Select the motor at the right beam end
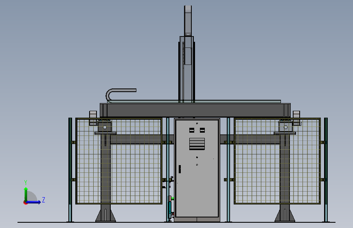Screen dimensions: 353x228 (296, 118)
